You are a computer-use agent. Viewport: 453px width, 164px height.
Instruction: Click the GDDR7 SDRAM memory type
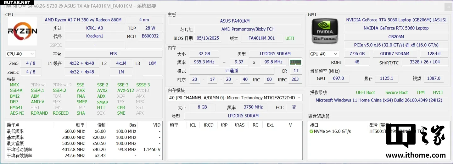pyautogui.click(x=395, y=54)
